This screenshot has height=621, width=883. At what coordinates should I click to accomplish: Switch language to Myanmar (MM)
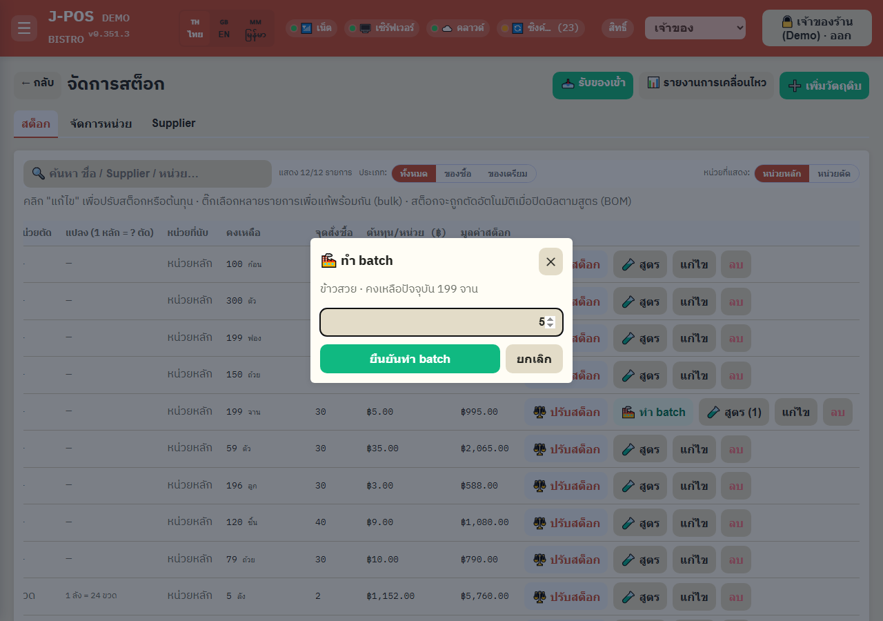coord(256,28)
